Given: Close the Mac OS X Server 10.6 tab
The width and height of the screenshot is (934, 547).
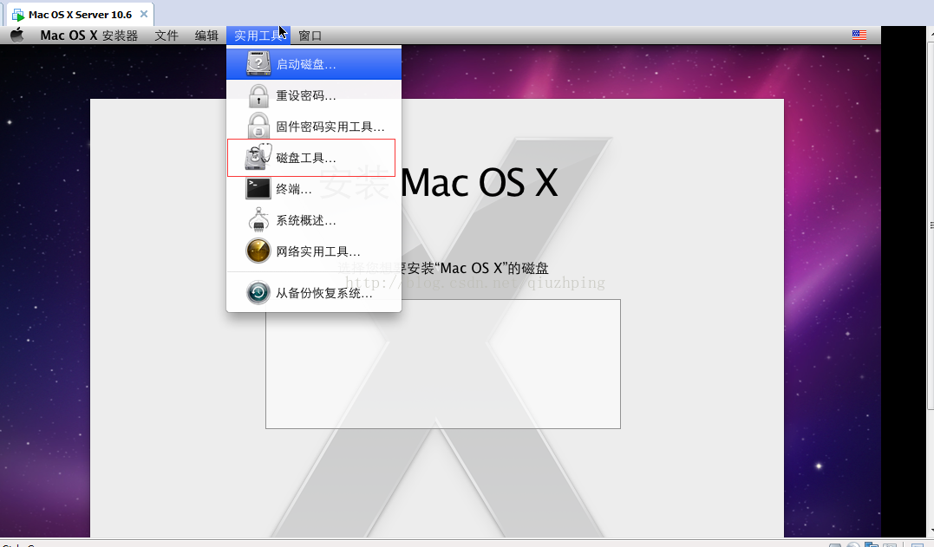Looking at the screenshot, I should pos(144,14).
